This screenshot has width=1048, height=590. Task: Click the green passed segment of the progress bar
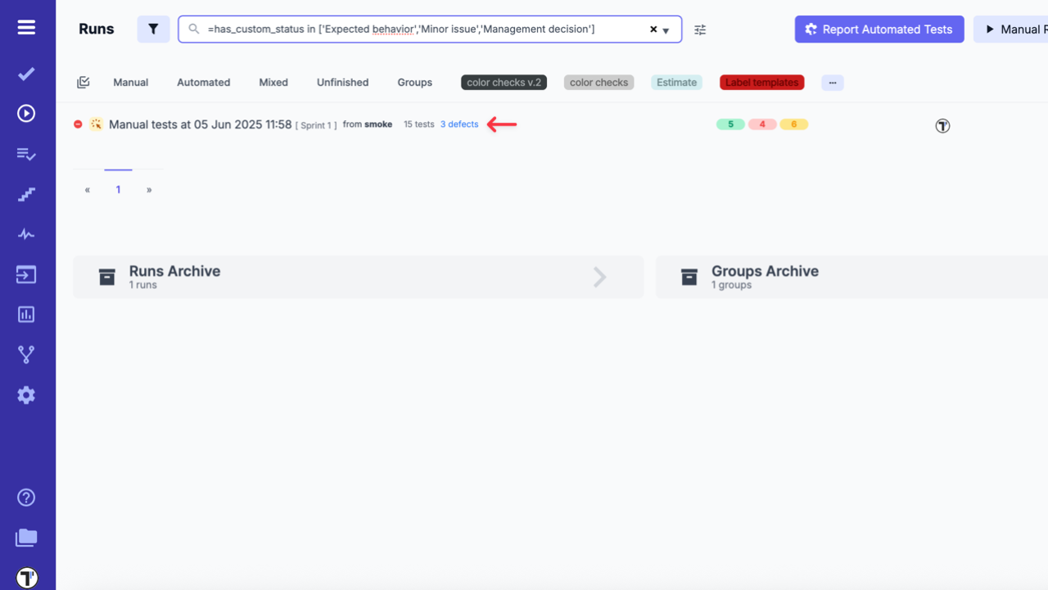730,124
